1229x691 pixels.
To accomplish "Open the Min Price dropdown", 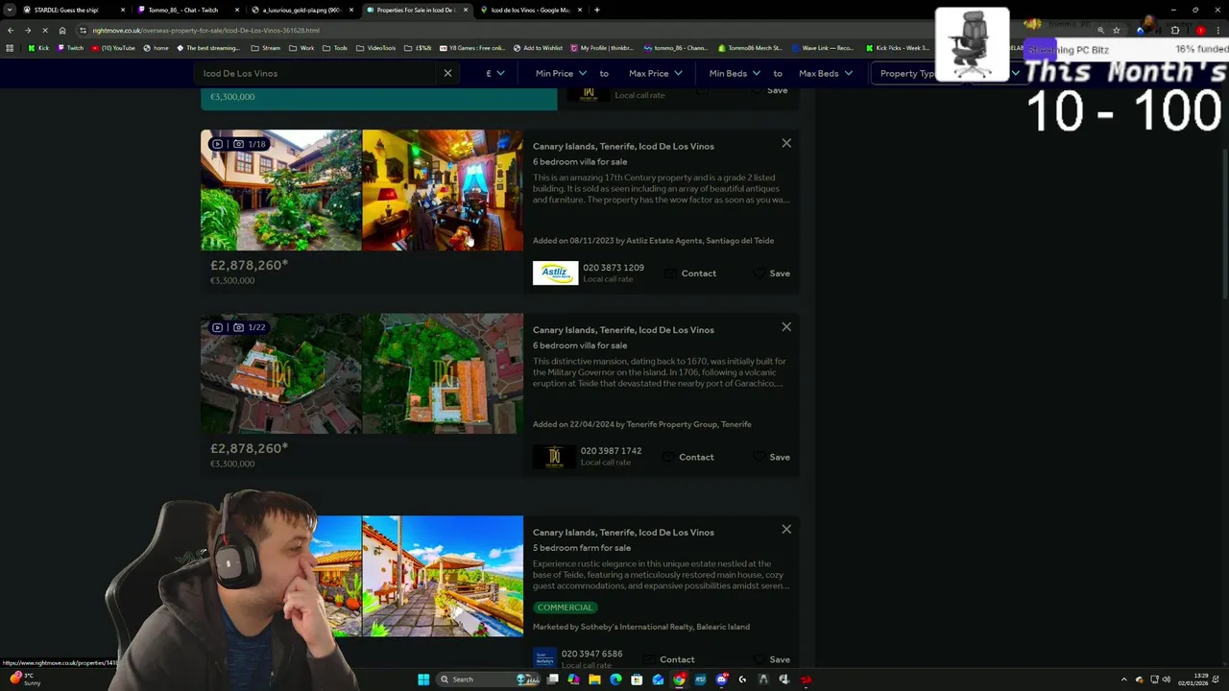I will (x=561, y=73).
